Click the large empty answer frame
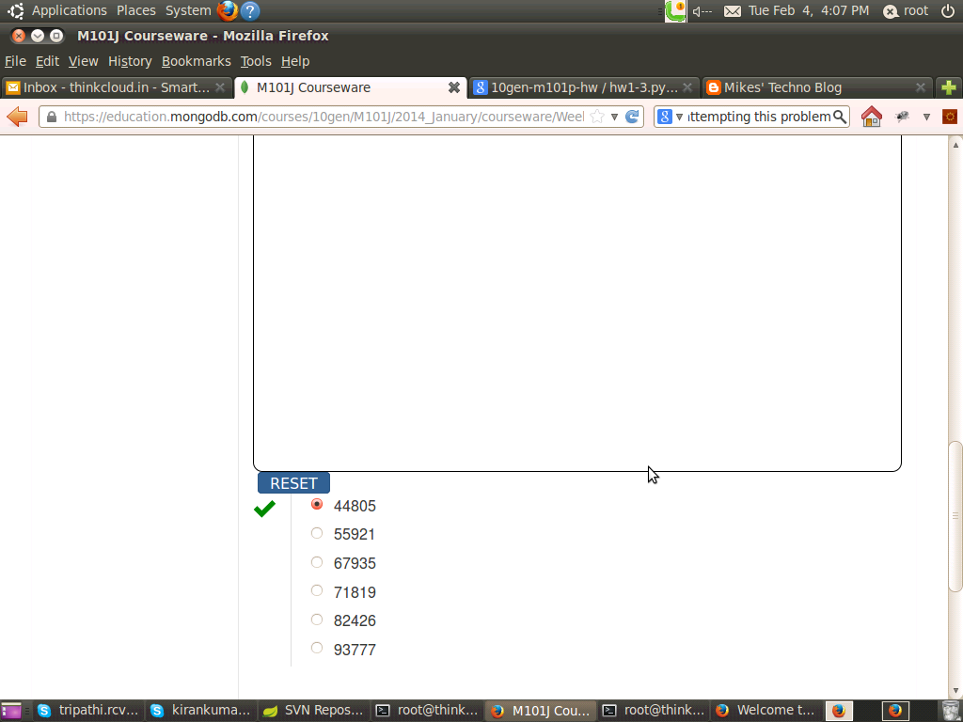The height and width of the screenshot is (722, 963). pos(577,304)
